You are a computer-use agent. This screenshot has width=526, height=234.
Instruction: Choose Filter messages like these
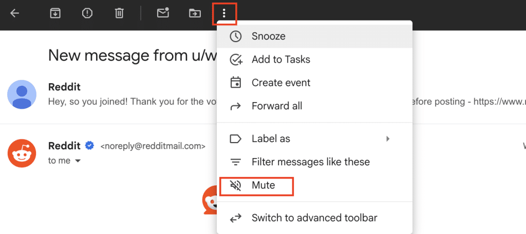pyautogui.click(x=310, y=162)
